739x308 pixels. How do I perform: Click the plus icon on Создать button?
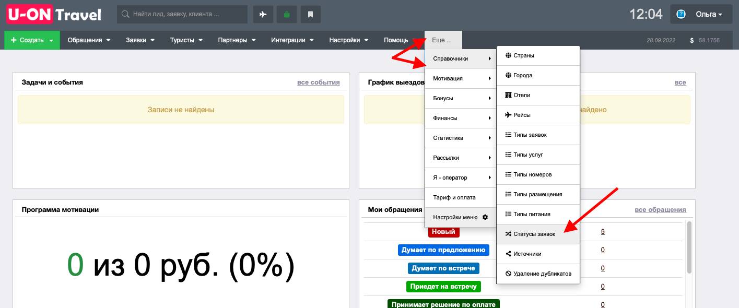(x=14, y=40)
